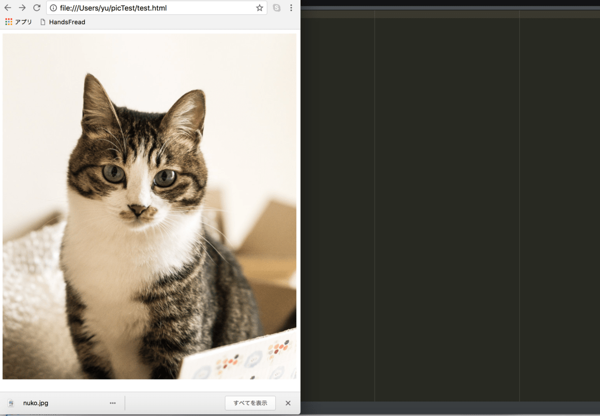The width and height of the screenshot is (600, 416).
Task: Bookmark this page with the star icon
Action: pyautogui.click(x=260, y=8)
